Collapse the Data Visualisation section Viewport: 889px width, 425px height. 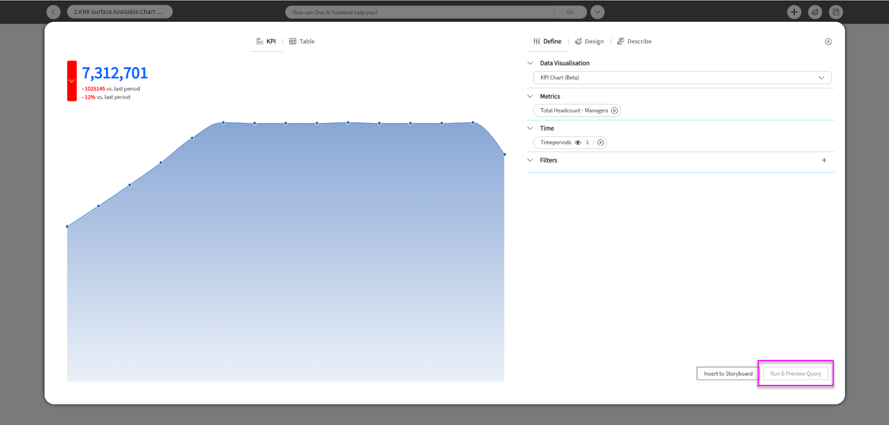click(x=530, y=63)
